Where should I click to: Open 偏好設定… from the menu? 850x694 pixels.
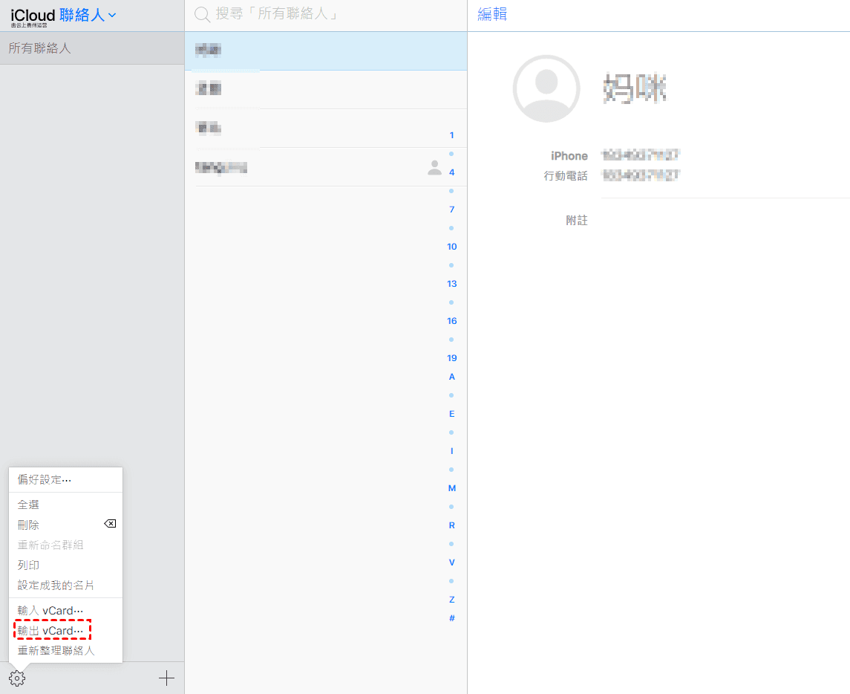click(x=45, y=480)
